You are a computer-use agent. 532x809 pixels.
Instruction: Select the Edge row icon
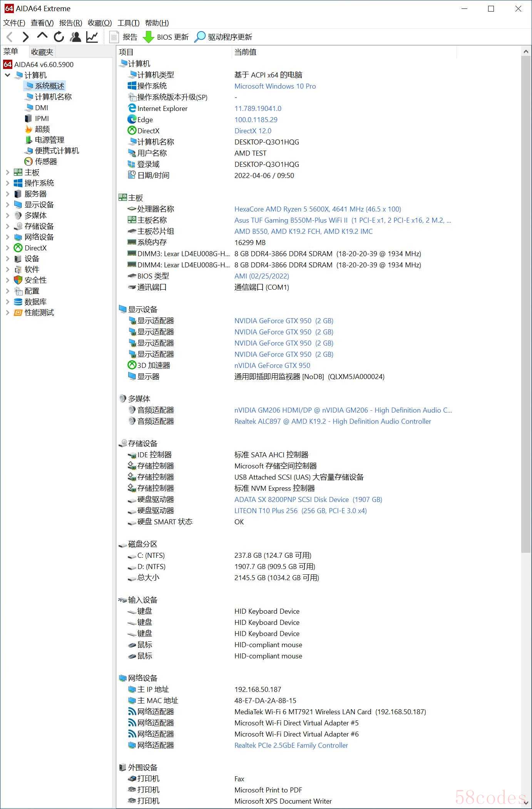tap(132, 120)
